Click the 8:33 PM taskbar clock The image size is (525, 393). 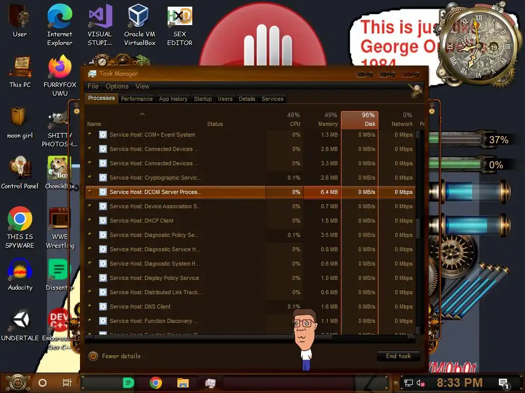tap(459, 383)
